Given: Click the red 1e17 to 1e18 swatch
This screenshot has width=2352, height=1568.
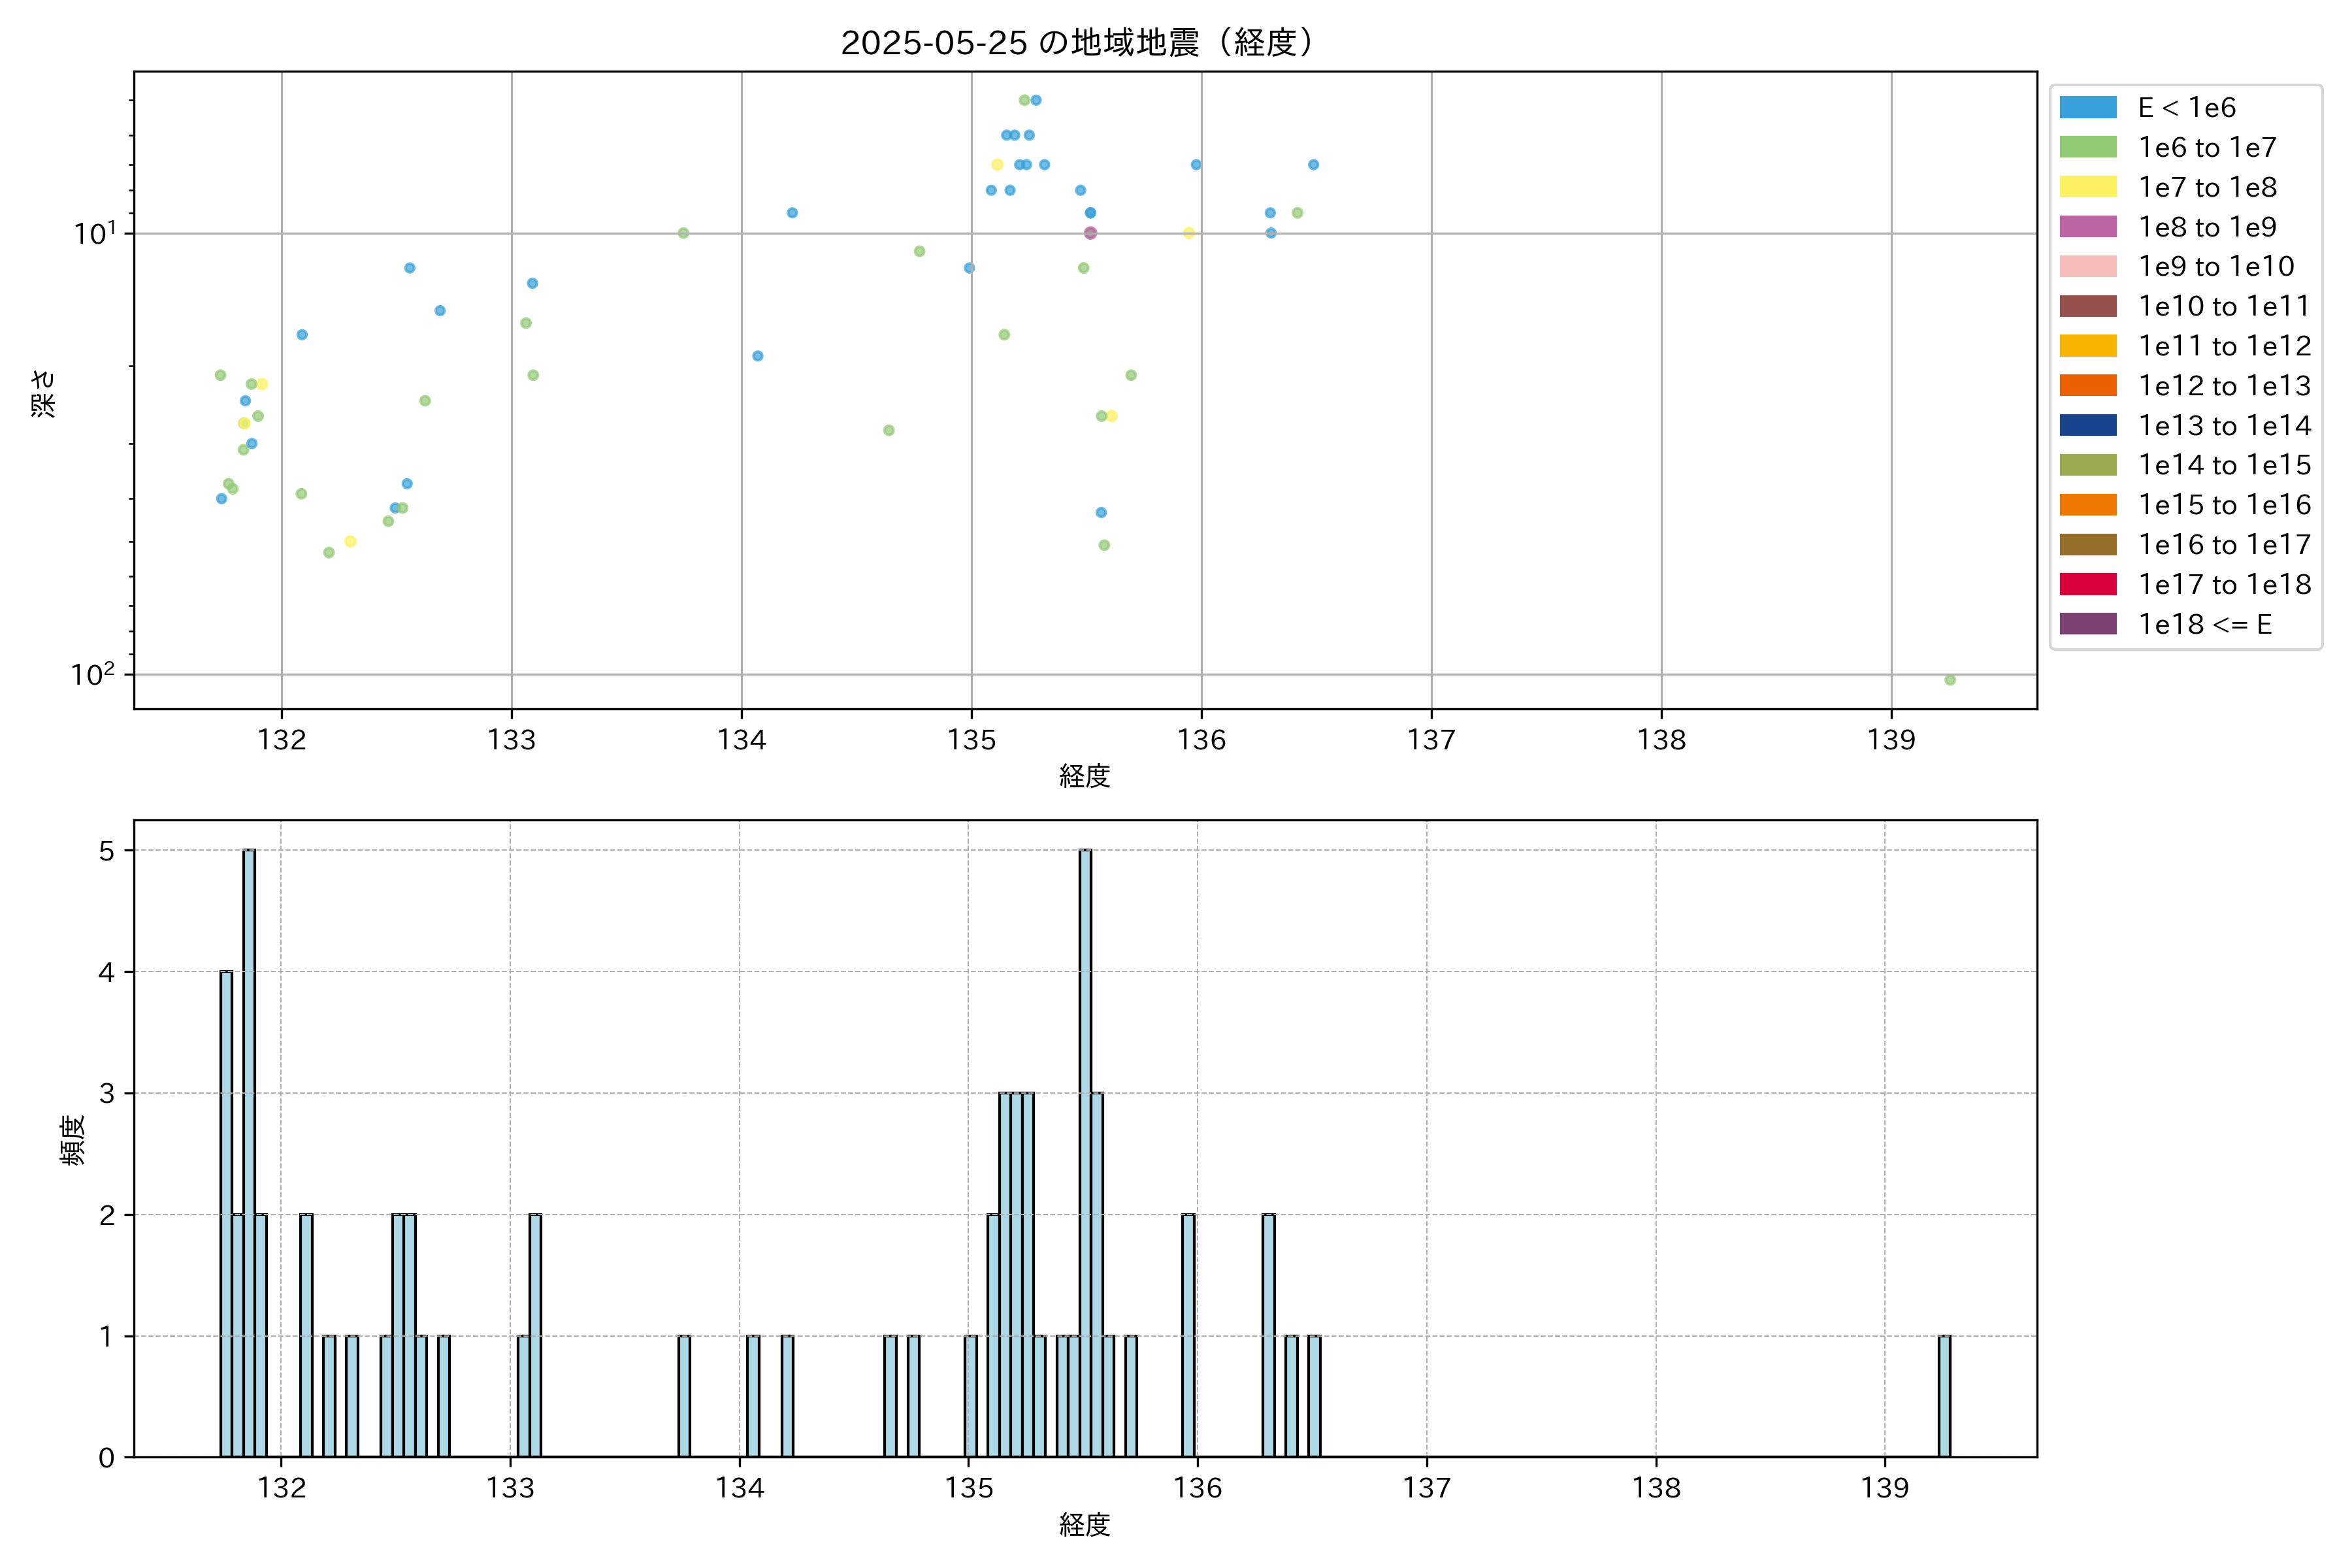Looking at the screenshot, I should (2087, 584).
